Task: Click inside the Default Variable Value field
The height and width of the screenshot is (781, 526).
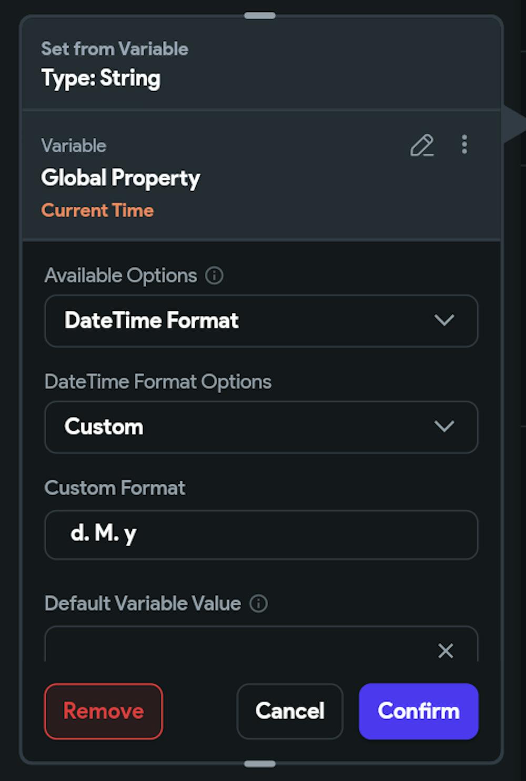Action: (x=237, y=647)
